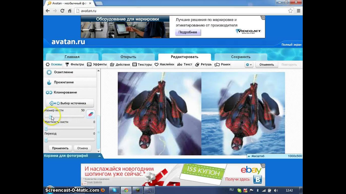Open the Ретушь retouch category
This screenshot has width=346, height=194.
(203, 65)
